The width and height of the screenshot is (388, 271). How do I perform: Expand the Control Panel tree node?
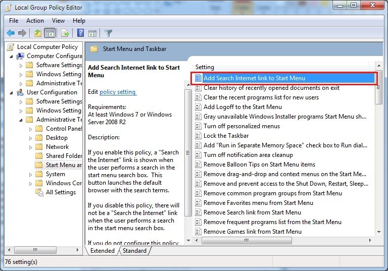(x=30, y=129)
